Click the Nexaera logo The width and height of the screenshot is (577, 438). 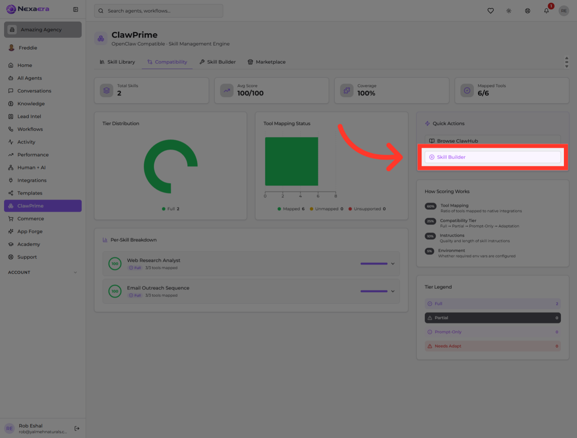(28, 9)
